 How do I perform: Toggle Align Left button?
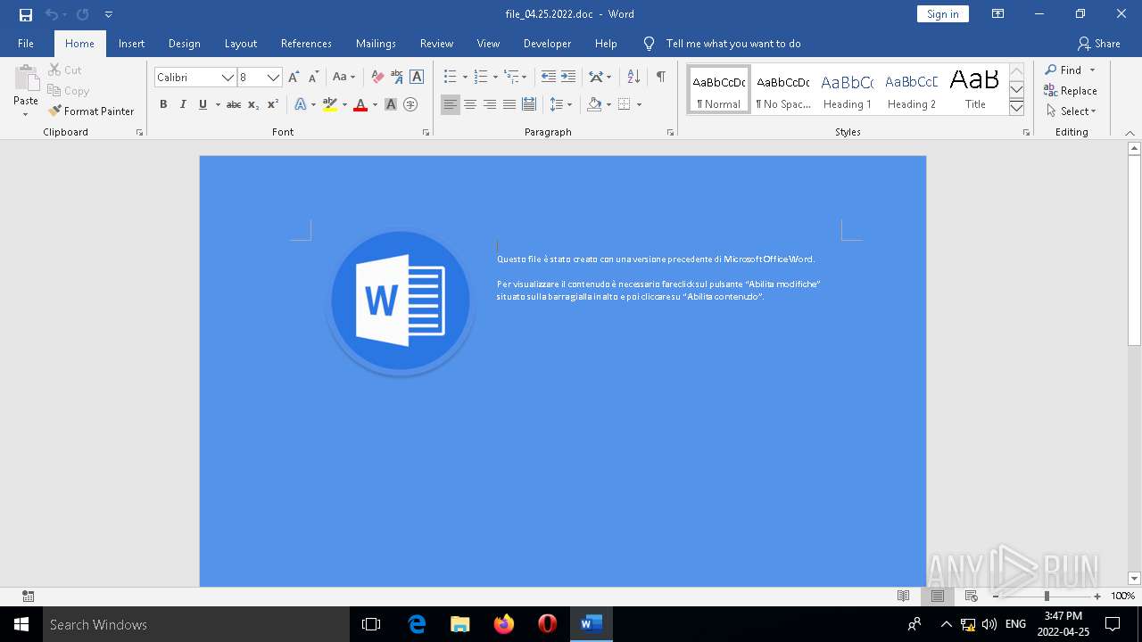[x=451, y=104]
